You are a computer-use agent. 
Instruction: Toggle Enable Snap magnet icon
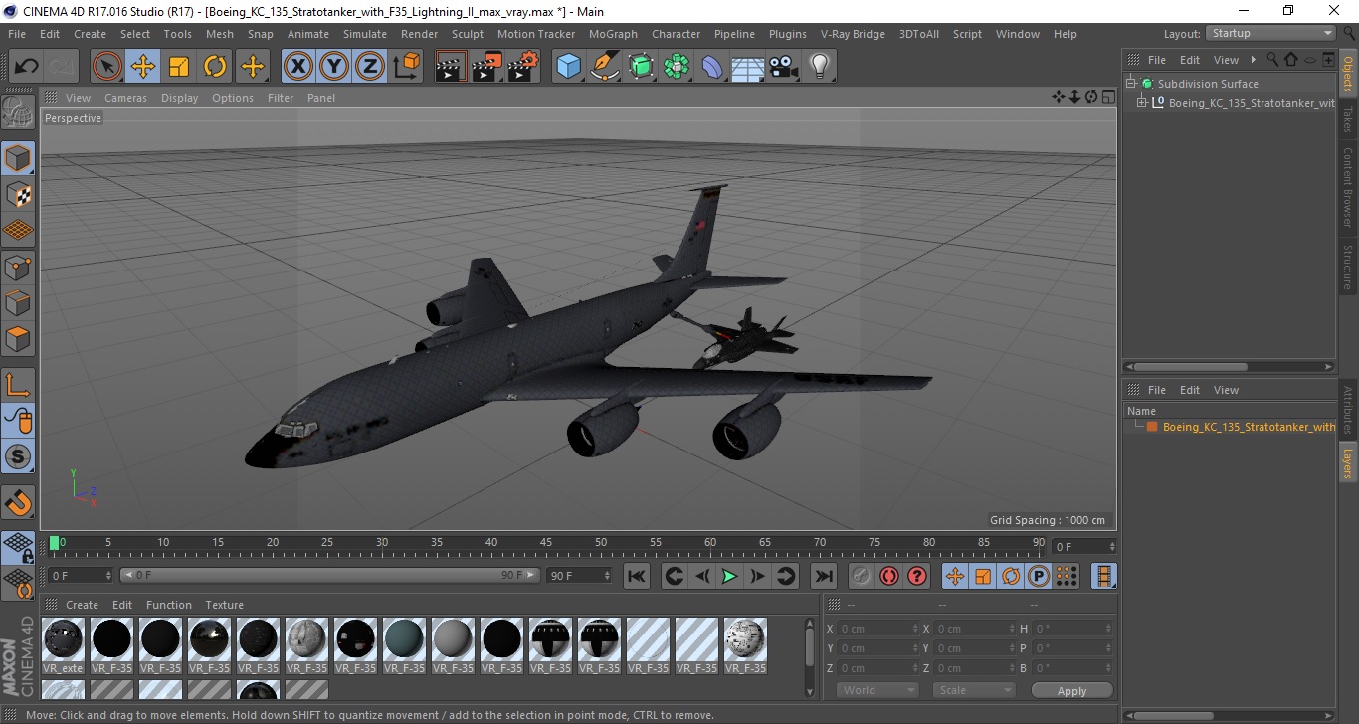click(18, 502)
